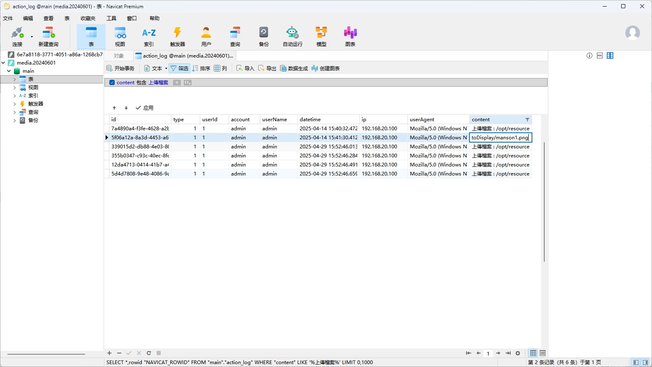Toggle the 筛选 filter button

[179, 68]
